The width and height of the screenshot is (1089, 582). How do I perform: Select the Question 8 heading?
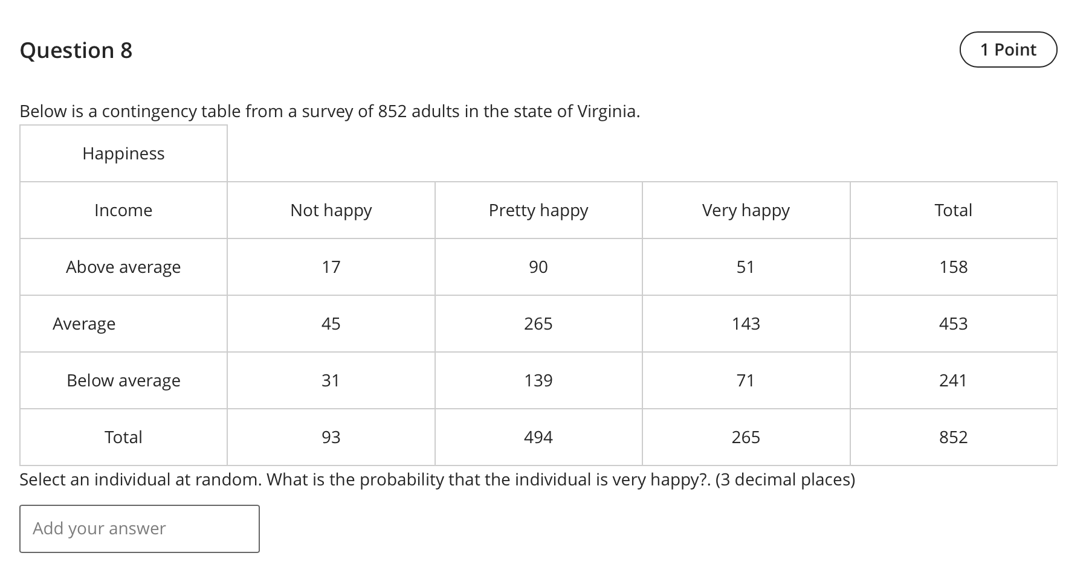[76, 50]
